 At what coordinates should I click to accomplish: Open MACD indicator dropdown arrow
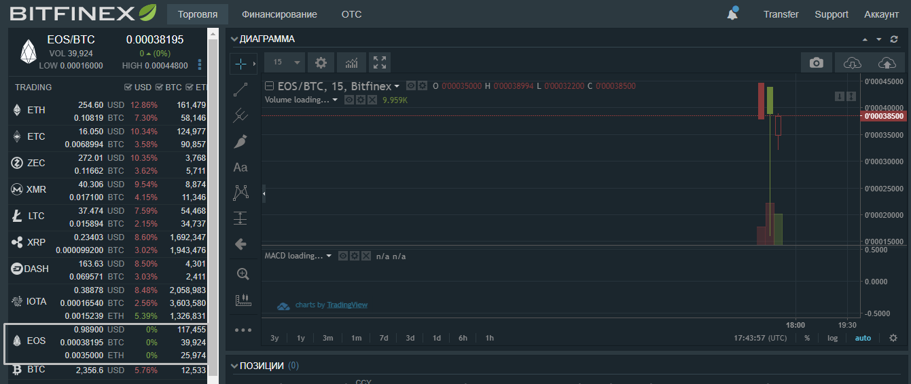(329, 256)
